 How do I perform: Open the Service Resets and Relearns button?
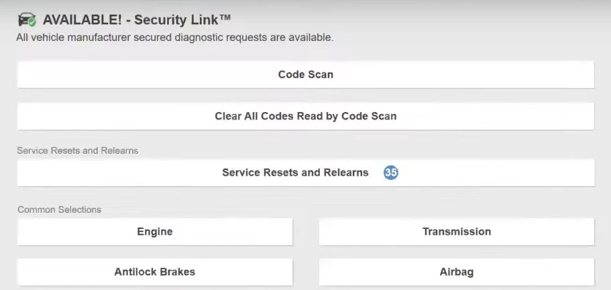pos(295,173)
